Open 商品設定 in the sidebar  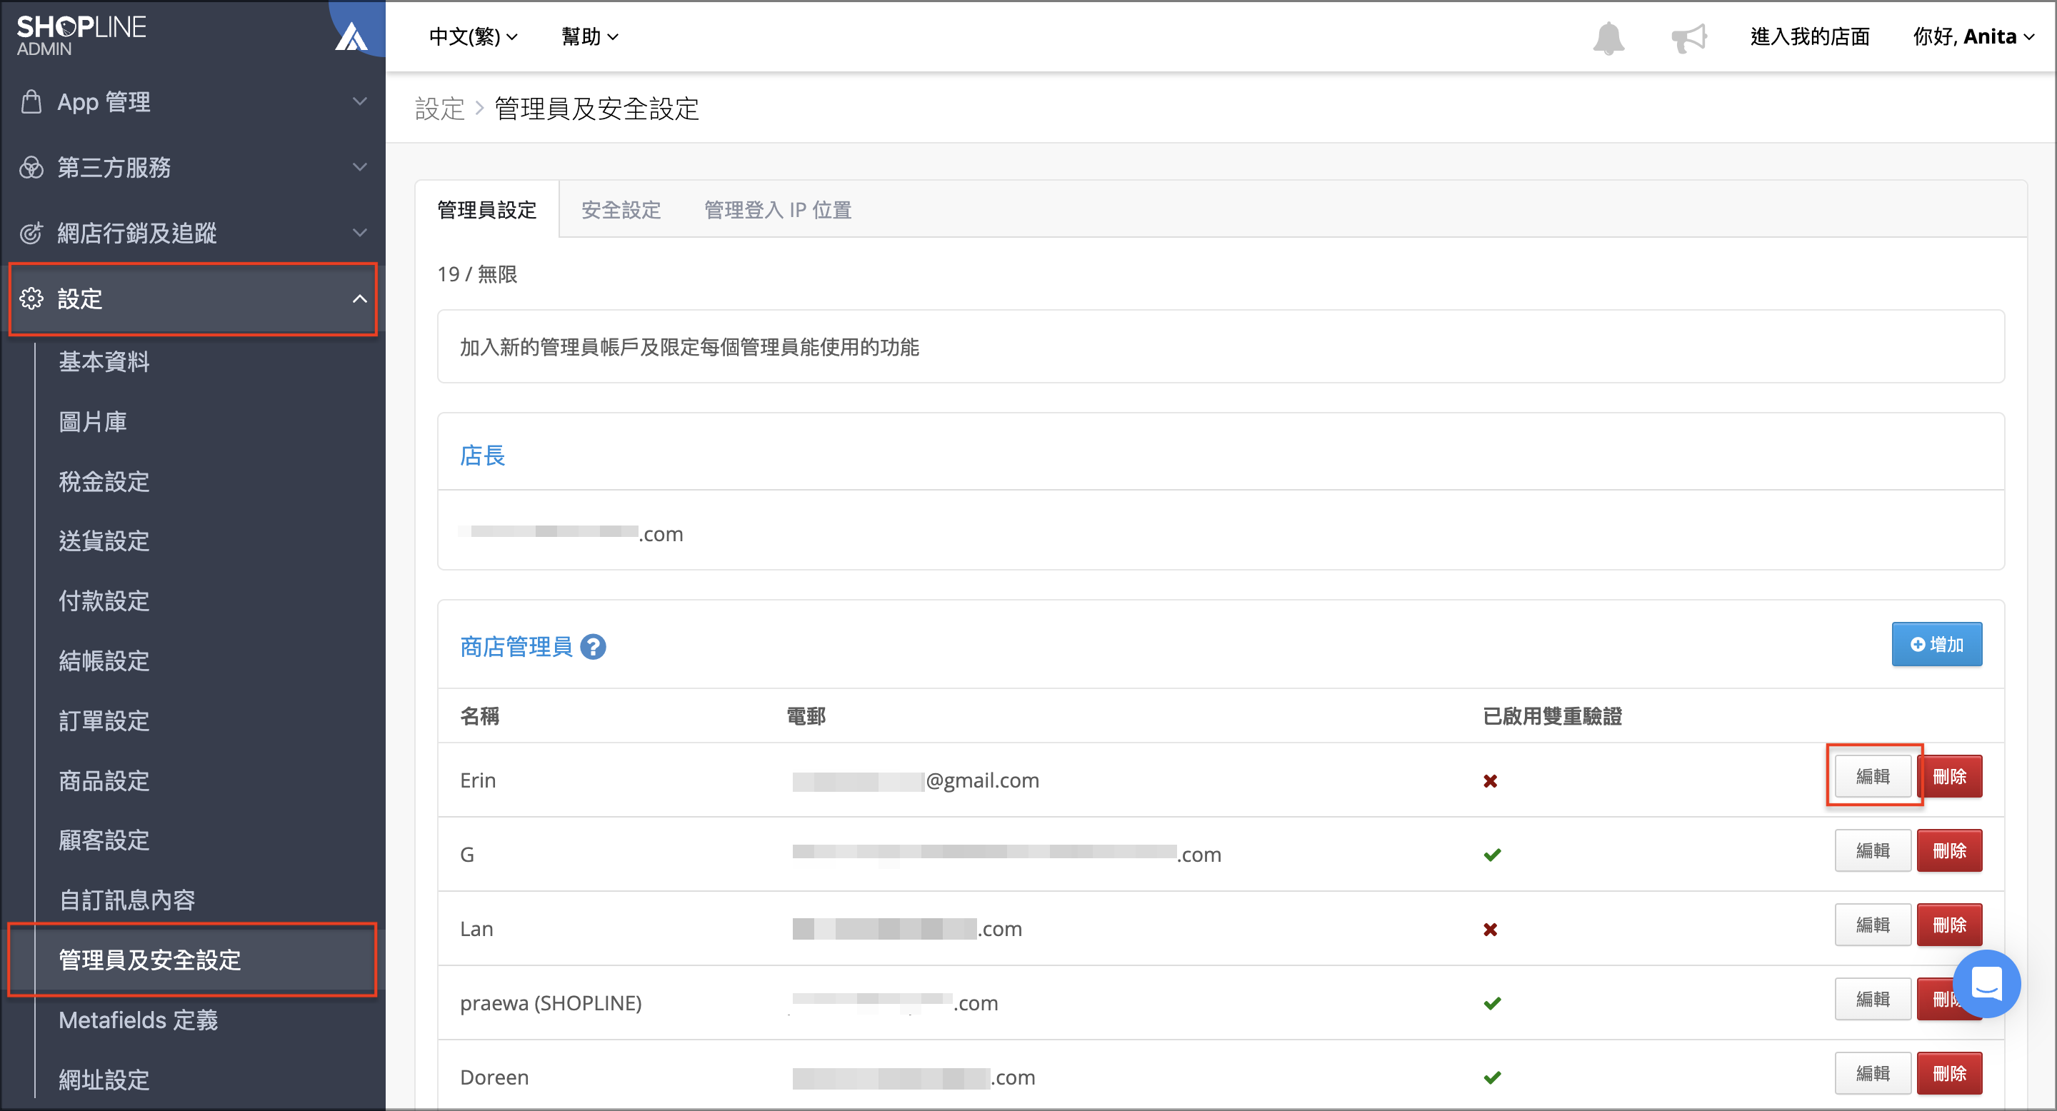click(104, 780)
